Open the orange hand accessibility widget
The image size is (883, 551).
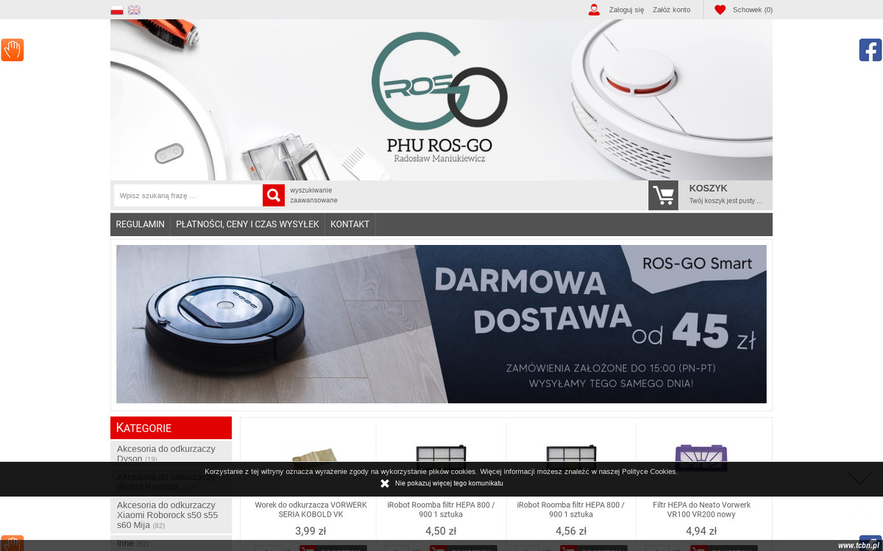(13, 50)
